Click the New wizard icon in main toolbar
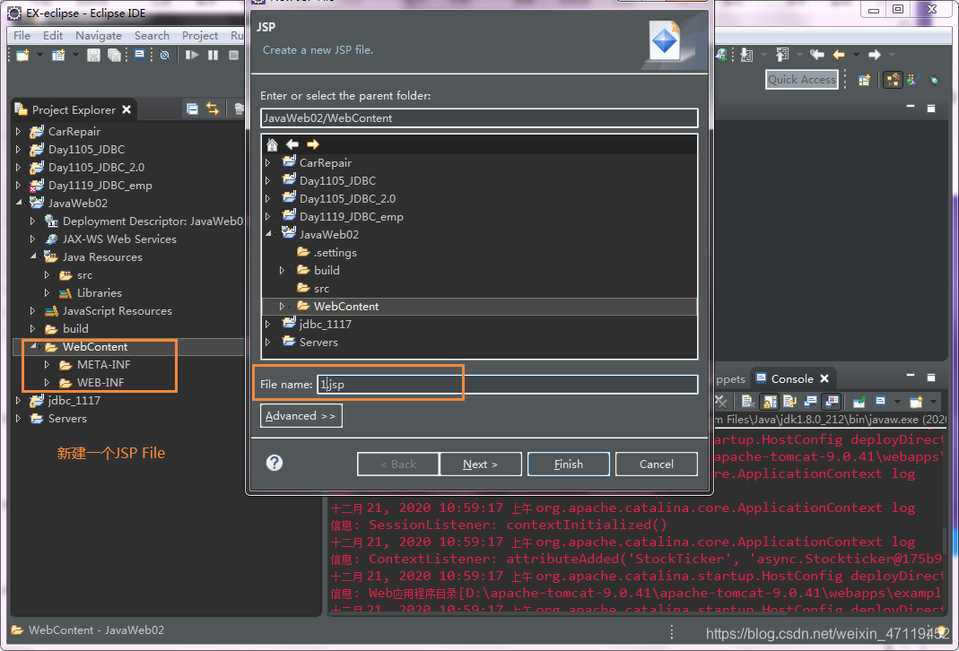The height and width of the screenshot is (651, 959). (x=22, y=55)
